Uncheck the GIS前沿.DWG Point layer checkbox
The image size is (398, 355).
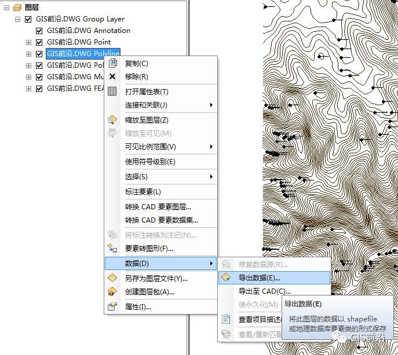(x=39, y=42)
